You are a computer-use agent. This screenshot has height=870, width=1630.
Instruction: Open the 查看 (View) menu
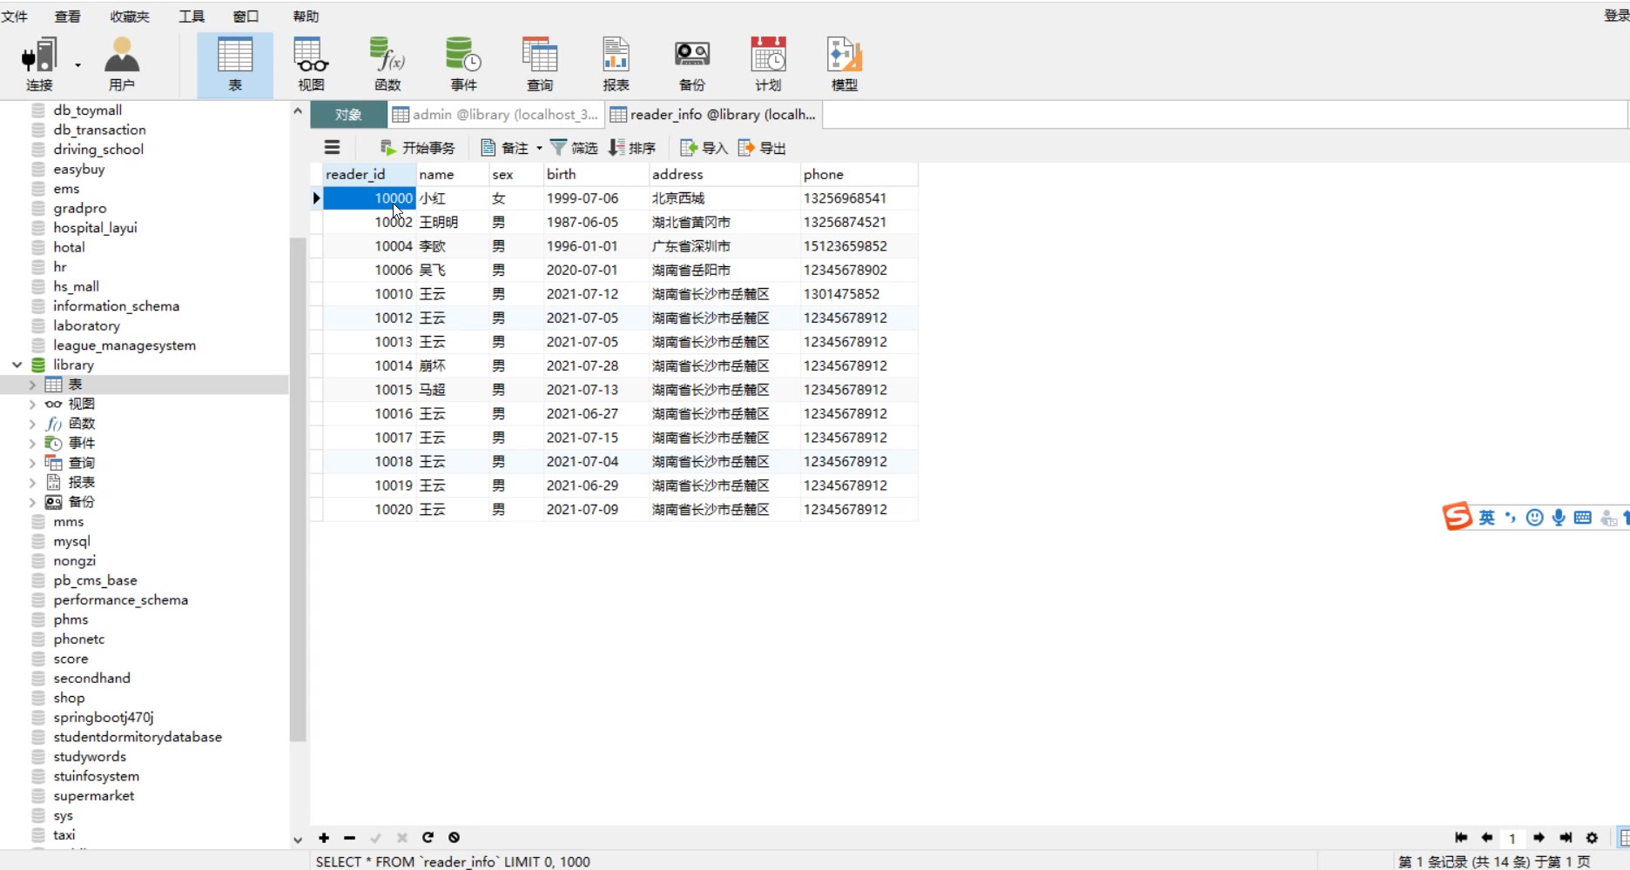pyautogui.click(x=67, y=16)
